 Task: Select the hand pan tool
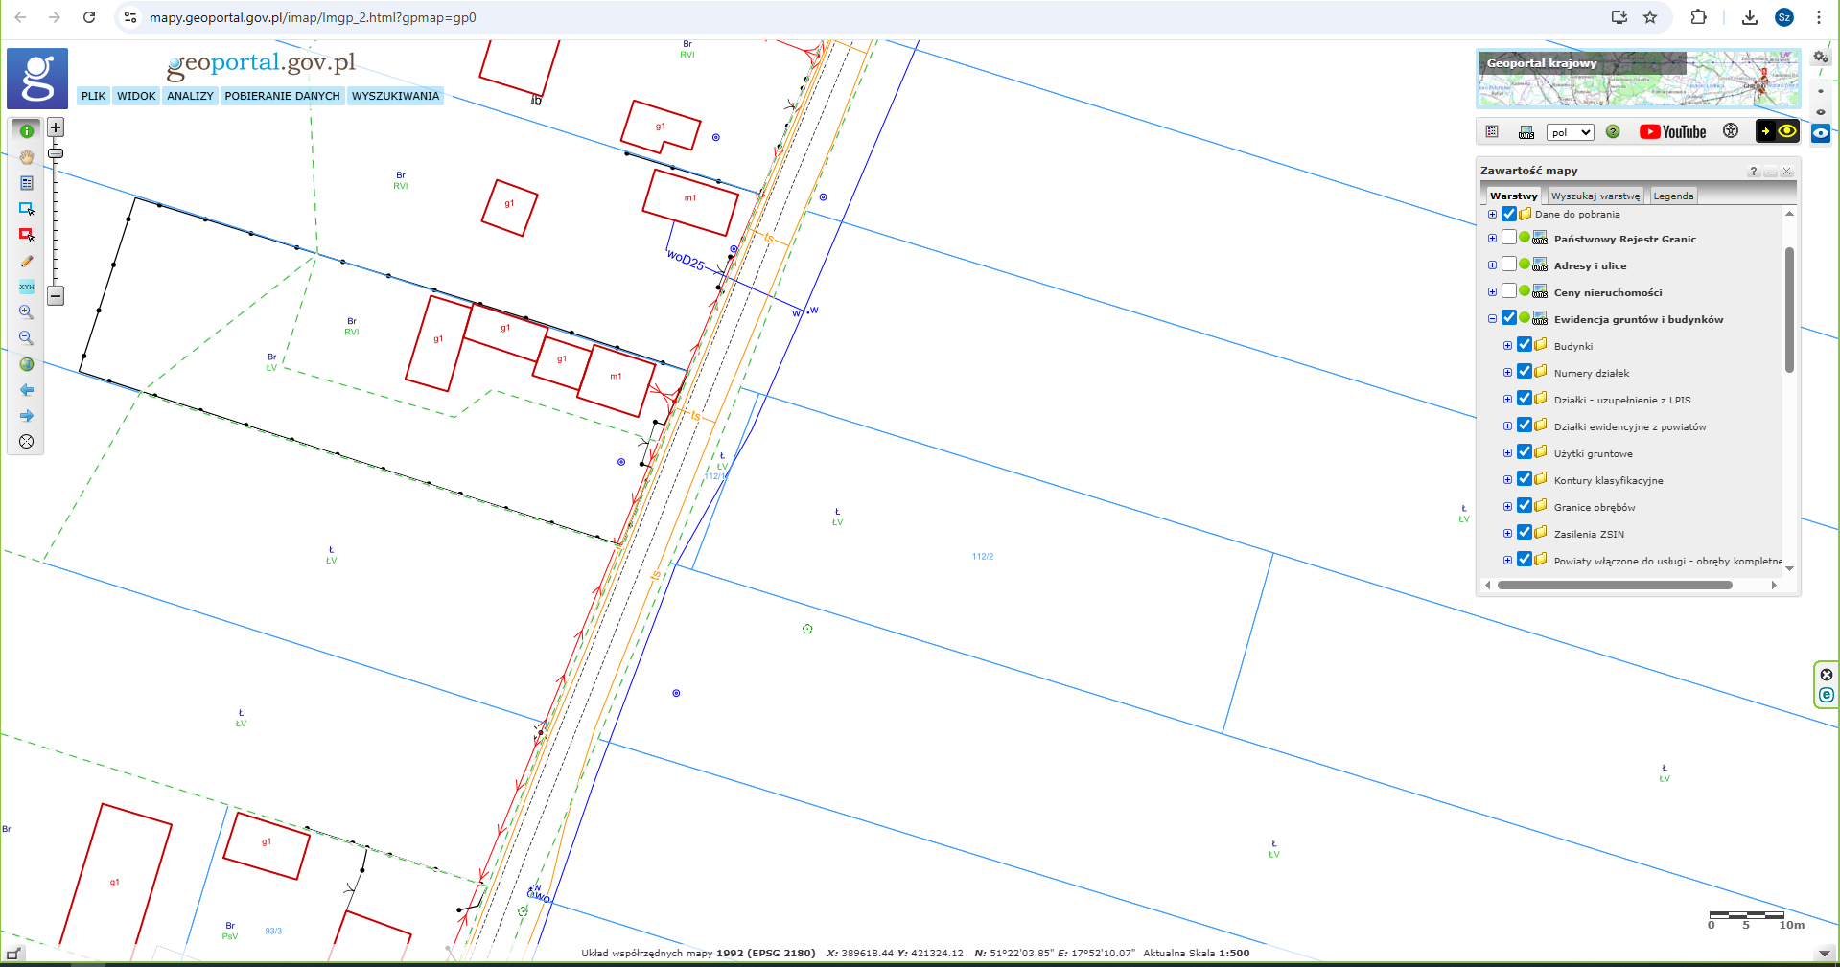click(x=27, y=157)
